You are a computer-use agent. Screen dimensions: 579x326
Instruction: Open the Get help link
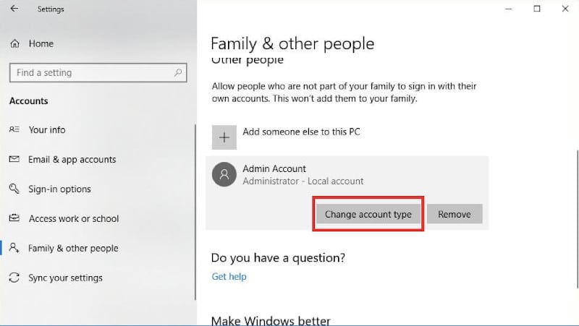[229, 276]
